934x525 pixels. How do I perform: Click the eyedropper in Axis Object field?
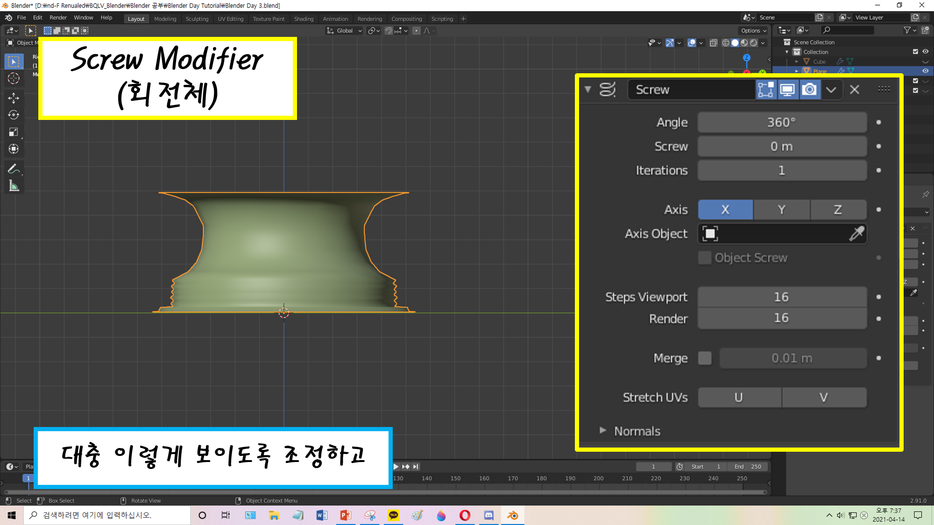click(856, 233)
